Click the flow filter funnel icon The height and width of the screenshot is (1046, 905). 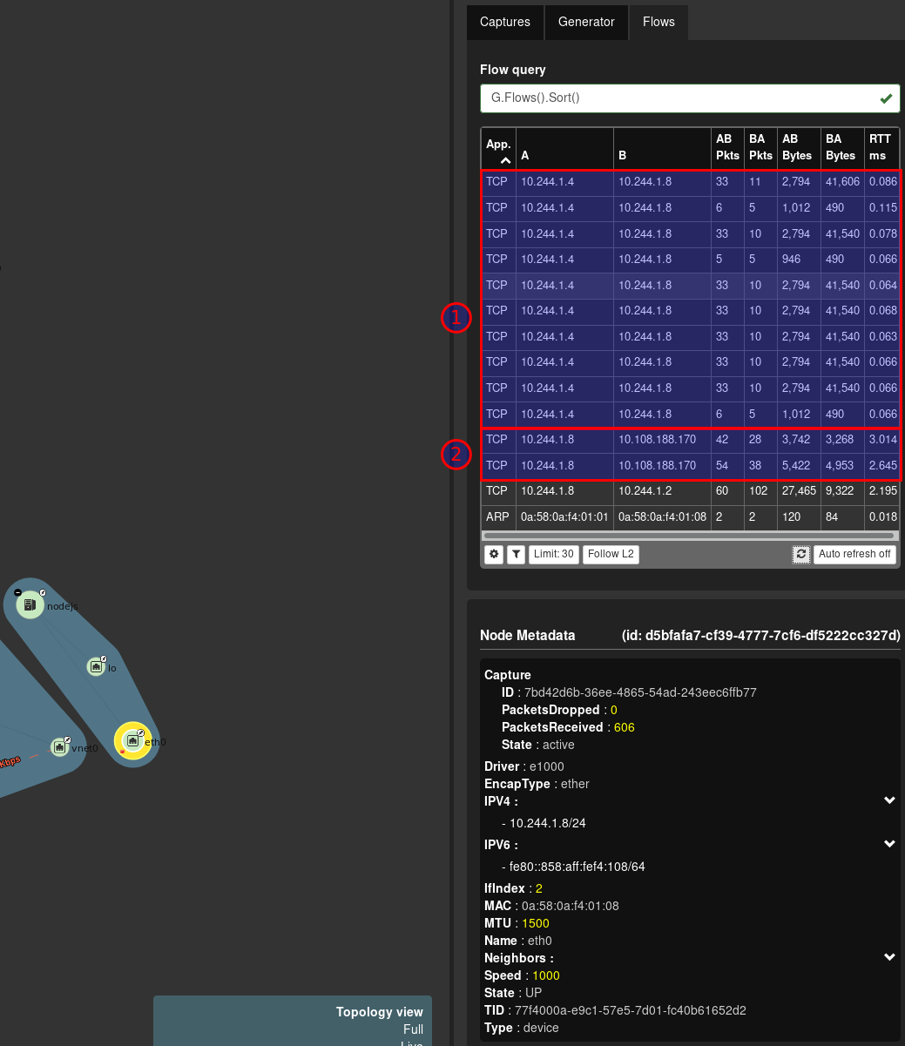pyautogui.click(x=517, y=554)
